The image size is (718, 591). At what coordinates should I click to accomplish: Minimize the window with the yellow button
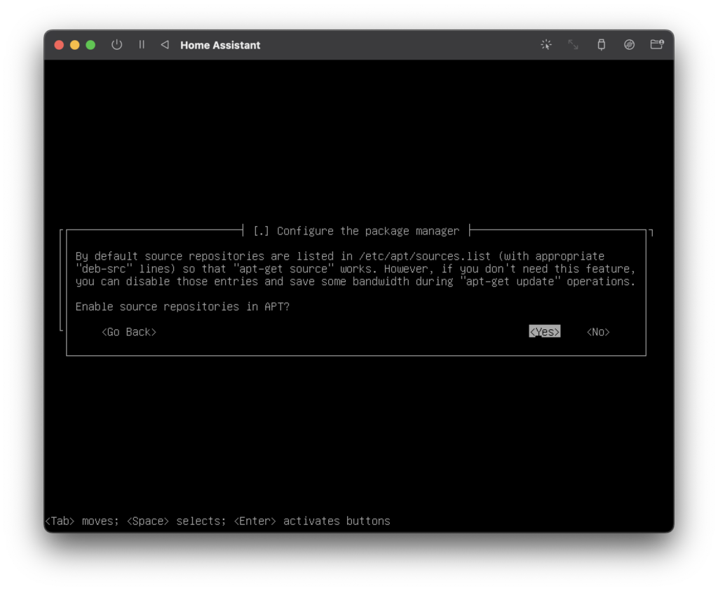[x=74, y=45]
